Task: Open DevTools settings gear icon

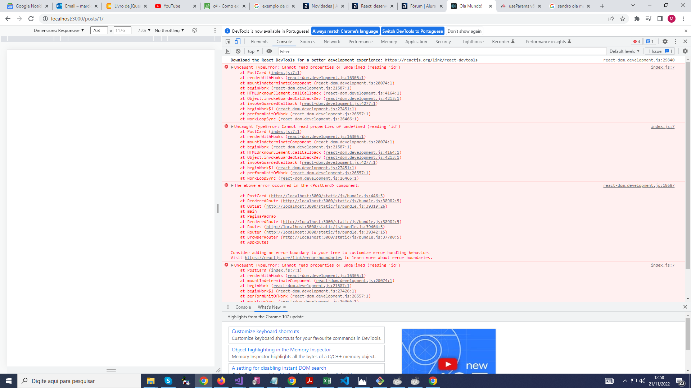Action: 665,42
